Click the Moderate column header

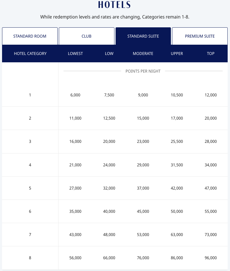143,53
